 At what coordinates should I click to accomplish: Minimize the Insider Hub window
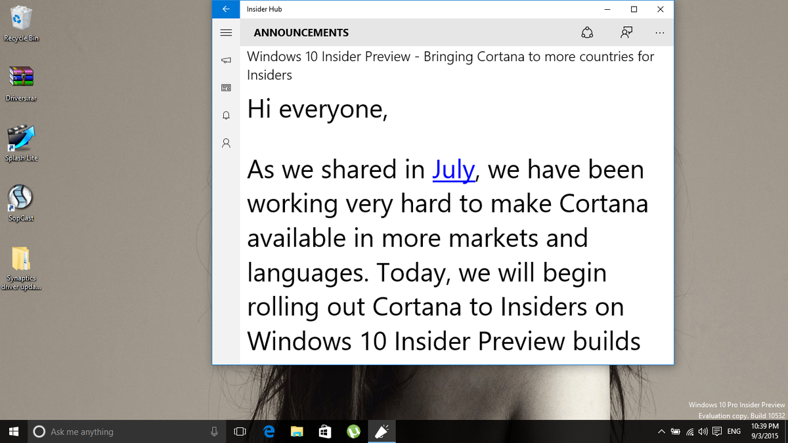coord(607,9)
